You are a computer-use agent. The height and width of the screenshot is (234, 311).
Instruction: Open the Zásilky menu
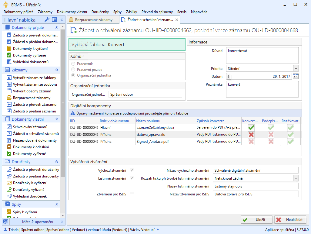click(x=132, y=12)
